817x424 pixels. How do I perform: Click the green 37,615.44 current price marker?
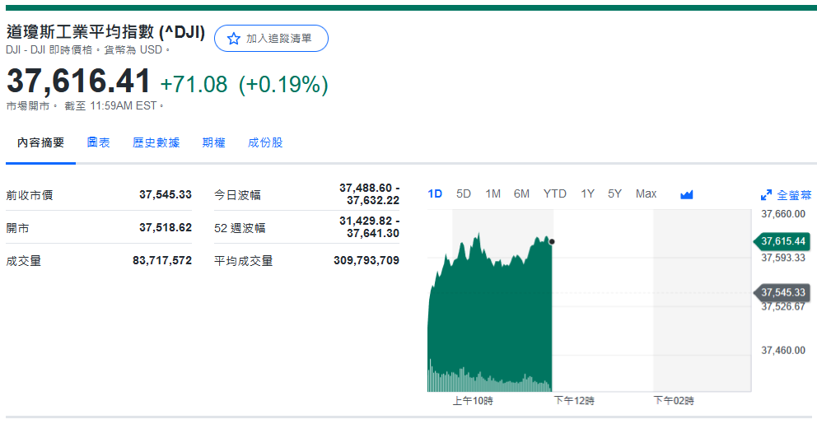(782, 241)
